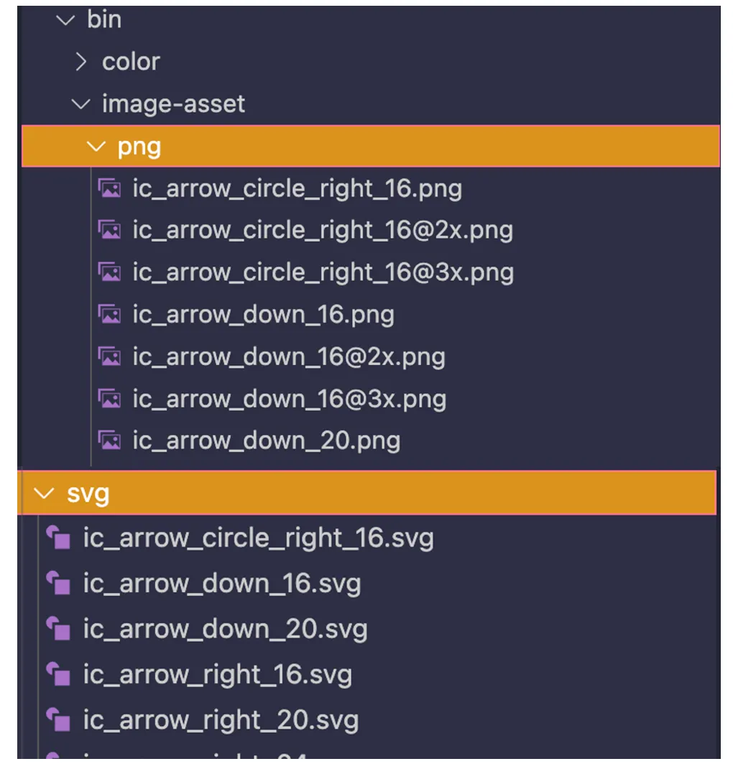Image resolution: width=733 pixels, height=769 pixels.
Task: Click SVG icon beside ic_arrow_right_20.svg
Action: (58, 720)
